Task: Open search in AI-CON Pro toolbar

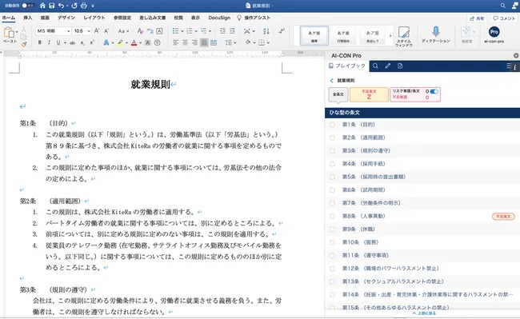Action: 375,66
